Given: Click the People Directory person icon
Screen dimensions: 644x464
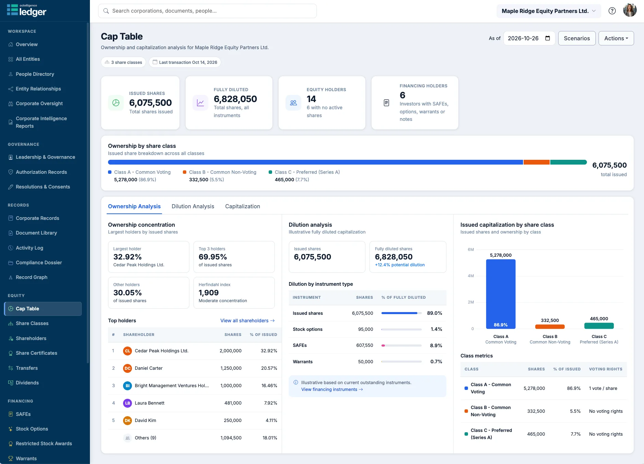Looking at the screenshot, I should 11,74.
